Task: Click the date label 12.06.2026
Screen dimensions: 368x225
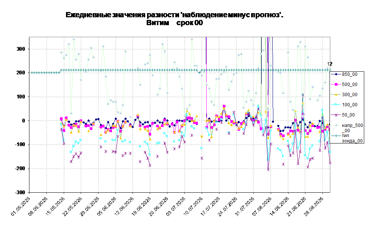Action: pos(124,206)
